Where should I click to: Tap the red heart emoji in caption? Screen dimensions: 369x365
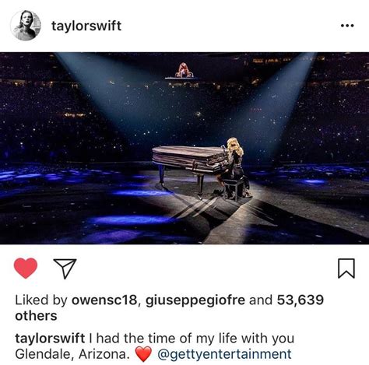[x=143, y=354]
